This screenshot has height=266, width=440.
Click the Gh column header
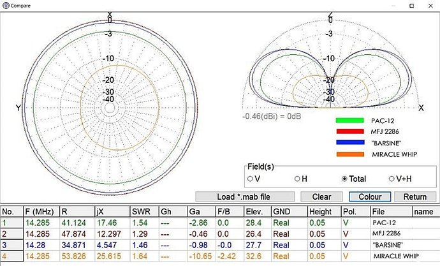tap(173, 212)
